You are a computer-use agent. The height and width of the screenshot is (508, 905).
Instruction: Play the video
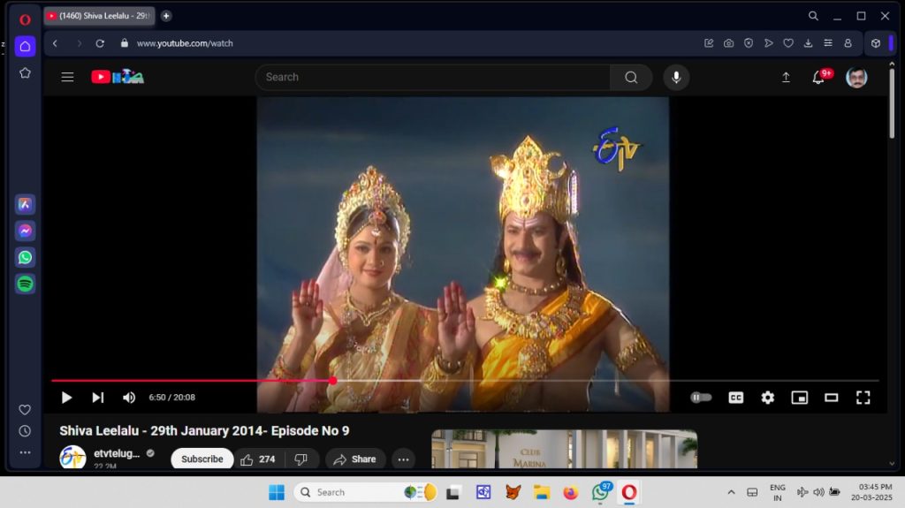click(x=66, y=398)
